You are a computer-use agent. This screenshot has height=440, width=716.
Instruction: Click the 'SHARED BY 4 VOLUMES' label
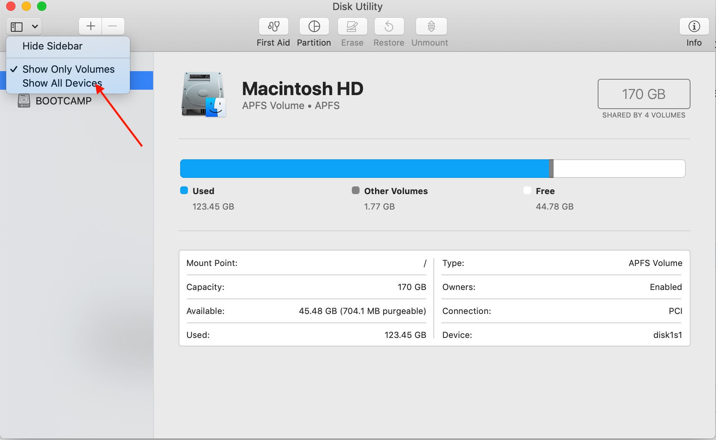point(644,115)
